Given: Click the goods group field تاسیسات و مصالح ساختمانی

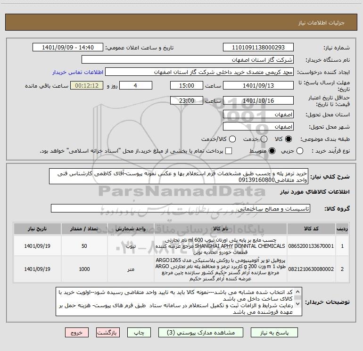Looking at the screenshot, I should (x=181, y=208).
